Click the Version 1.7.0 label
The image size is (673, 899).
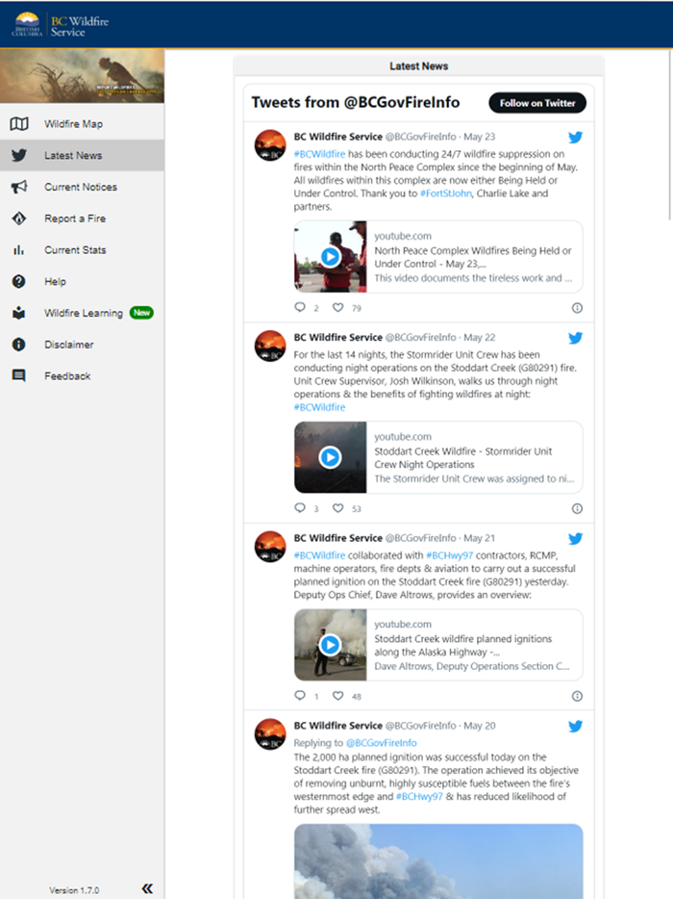(x=74, y=890)
